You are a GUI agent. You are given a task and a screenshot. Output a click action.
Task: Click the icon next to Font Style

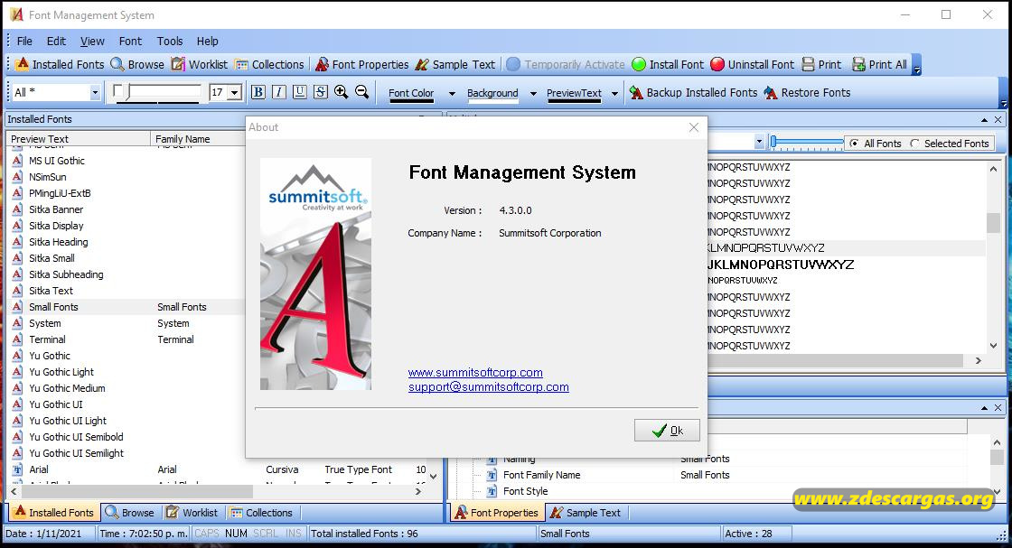click(492, 491)
